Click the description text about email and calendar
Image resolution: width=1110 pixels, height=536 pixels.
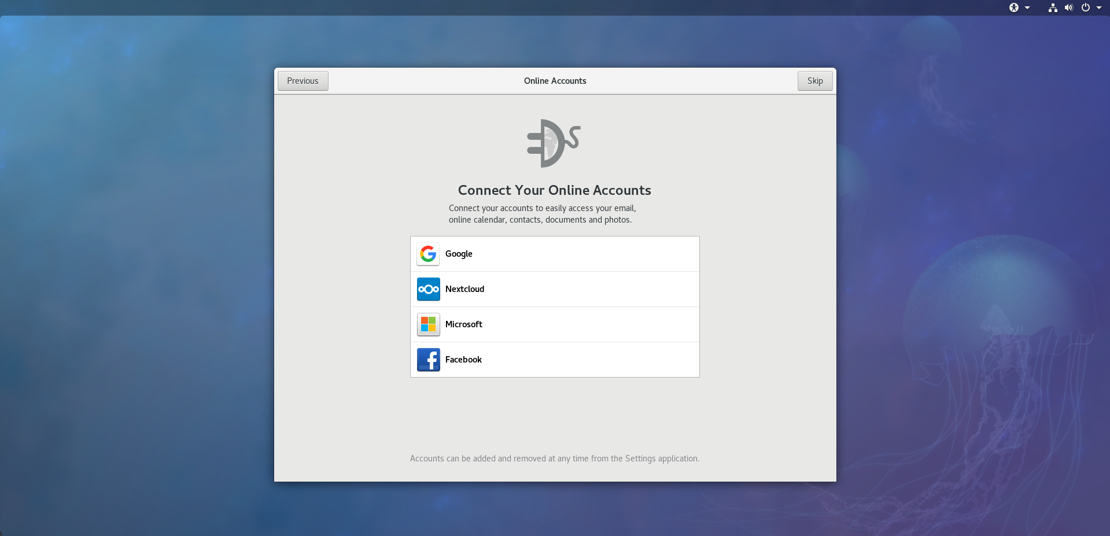(543, 214)
